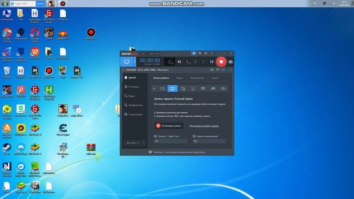Toggle the microphone icon in Bandicam toolbar

click(188, 62)
